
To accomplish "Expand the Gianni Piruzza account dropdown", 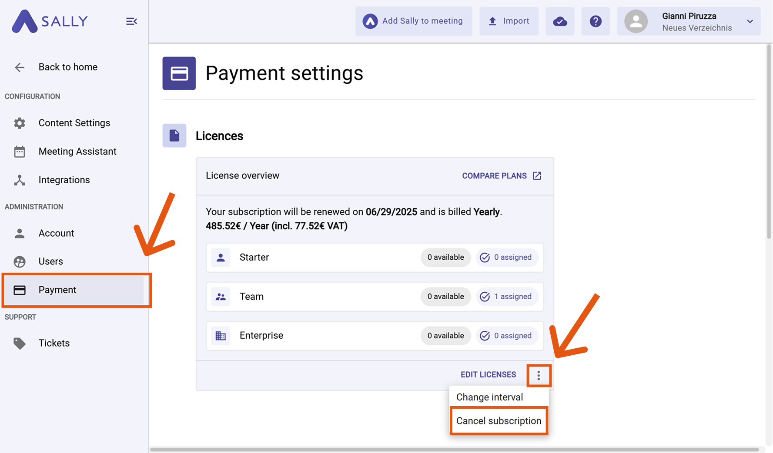I will pos(750,21).
